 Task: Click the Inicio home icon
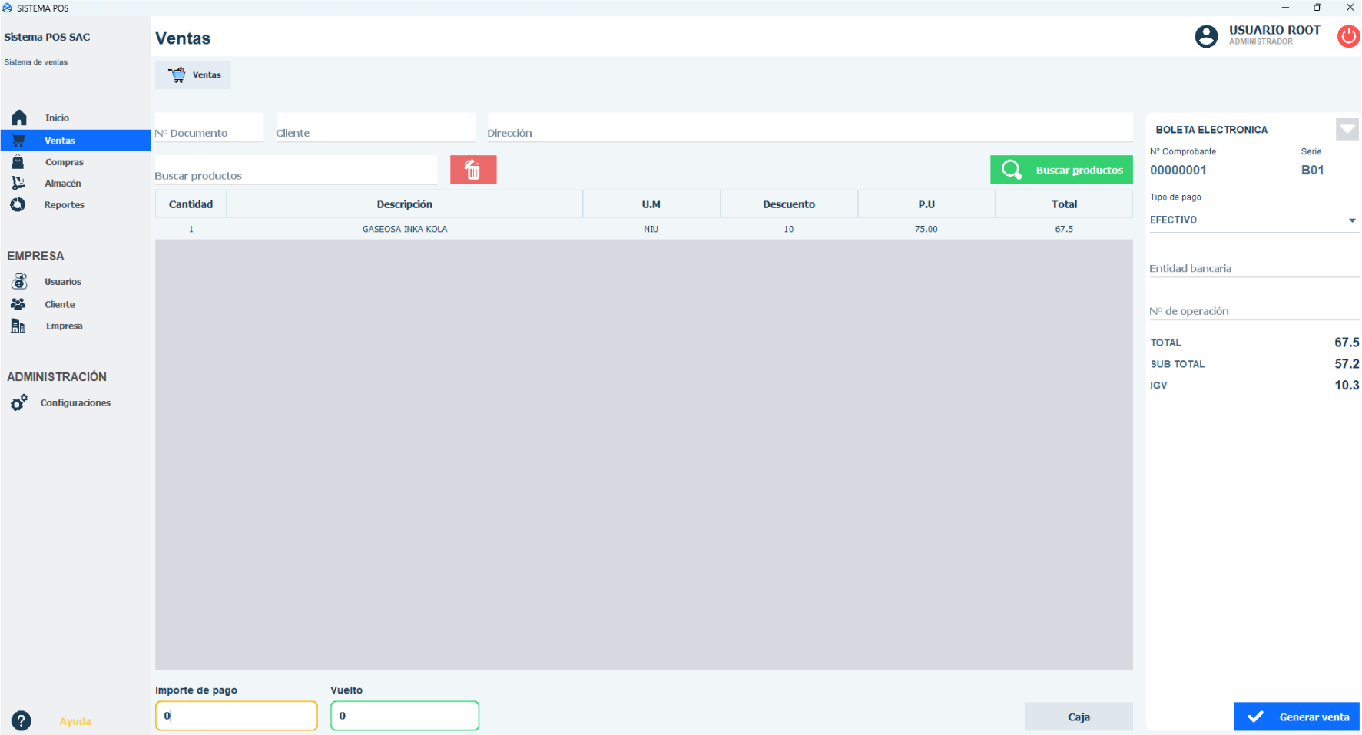pos(19,118)
